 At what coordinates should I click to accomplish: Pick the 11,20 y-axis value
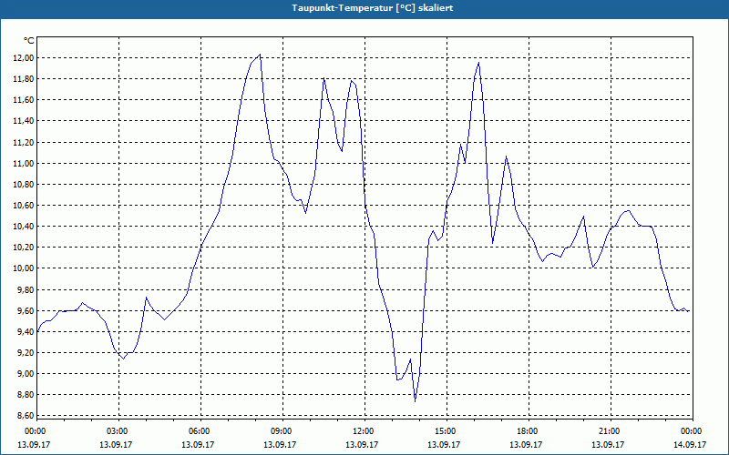click(24, 142)
